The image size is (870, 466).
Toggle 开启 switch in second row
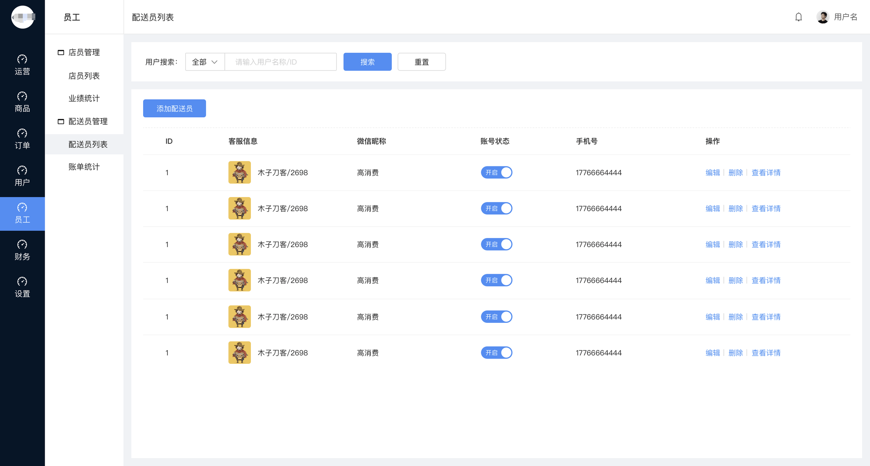click(x=496, y=209)
